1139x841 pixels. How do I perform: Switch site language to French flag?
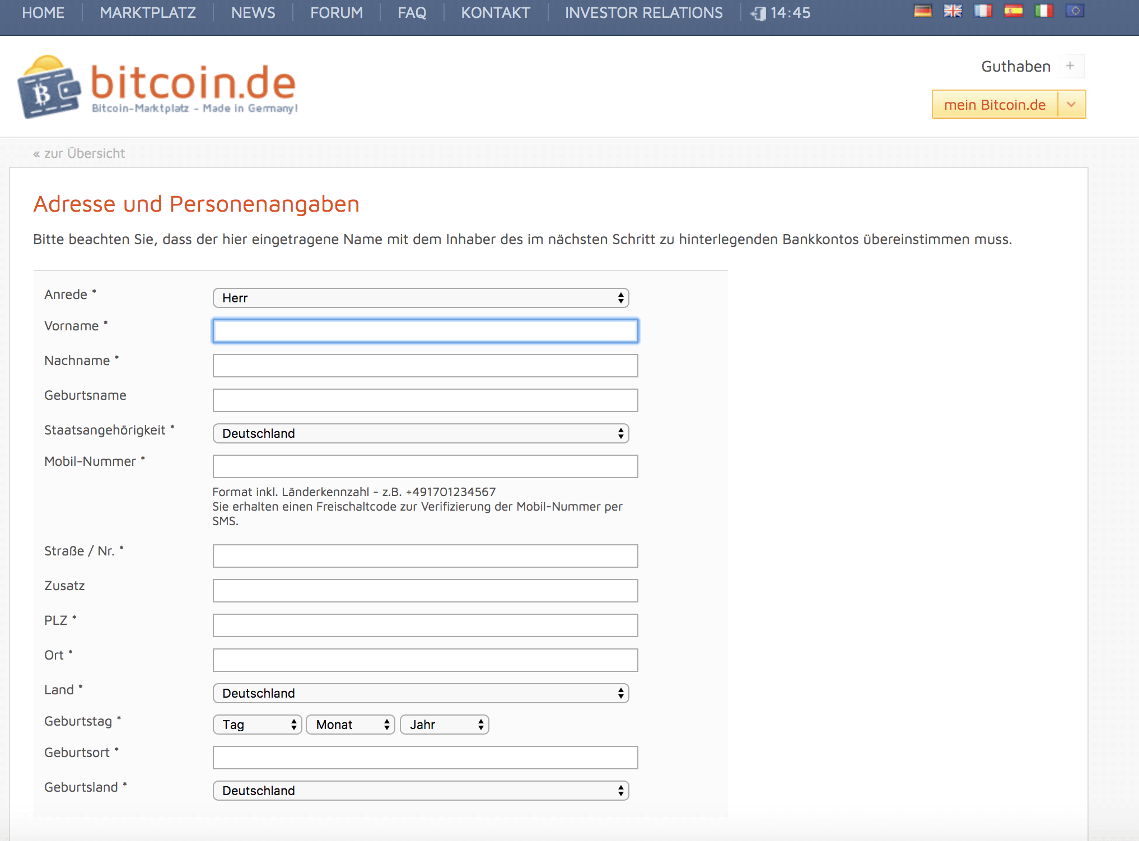point(983,11)
